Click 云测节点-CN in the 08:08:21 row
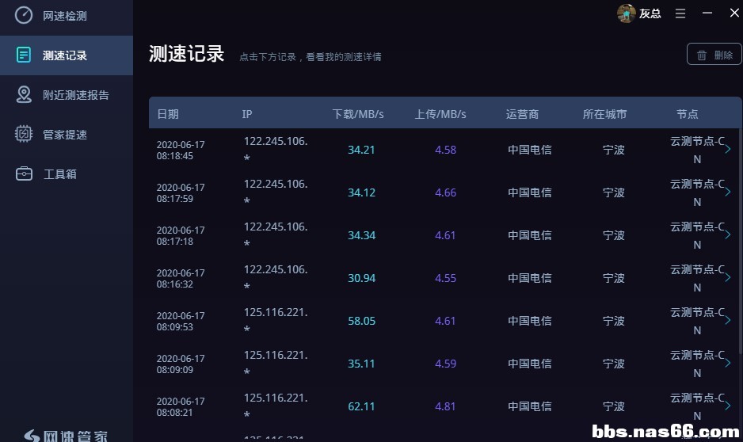743x442 pixels. click(x=697, y=406)
